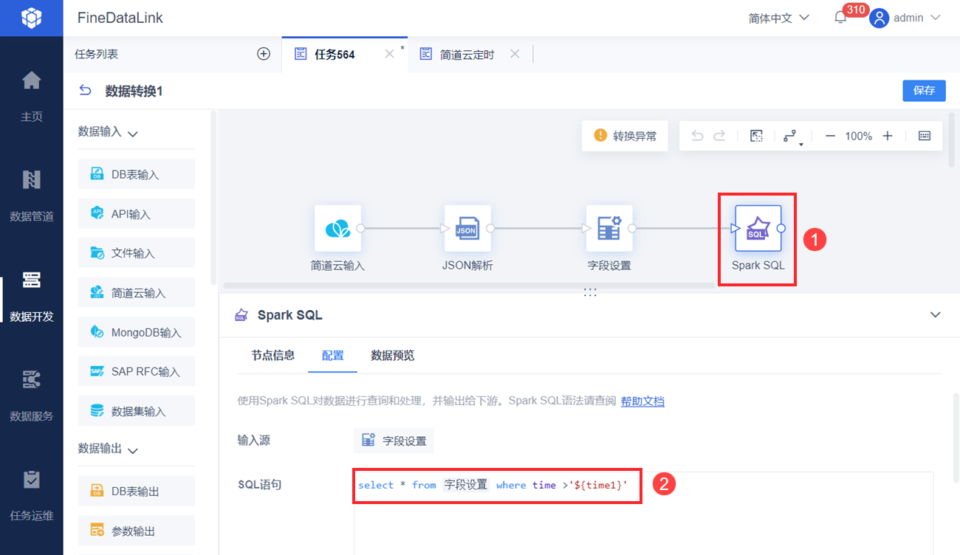
Task: Go back using the return arrow
Action: [x=85, y=90]
